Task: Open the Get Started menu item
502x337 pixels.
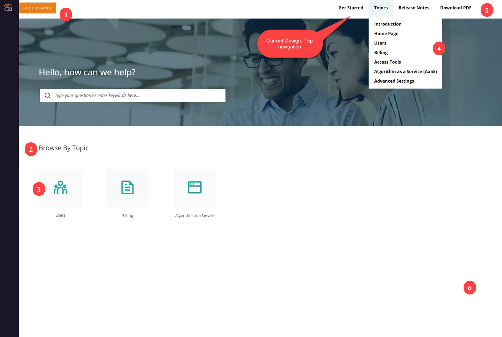Action: (351, 8)
